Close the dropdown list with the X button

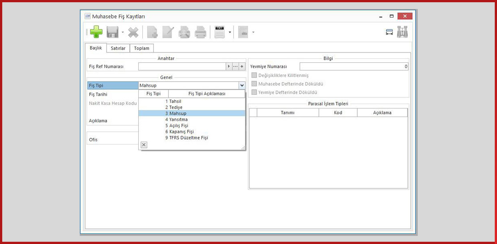coord(144,145)
